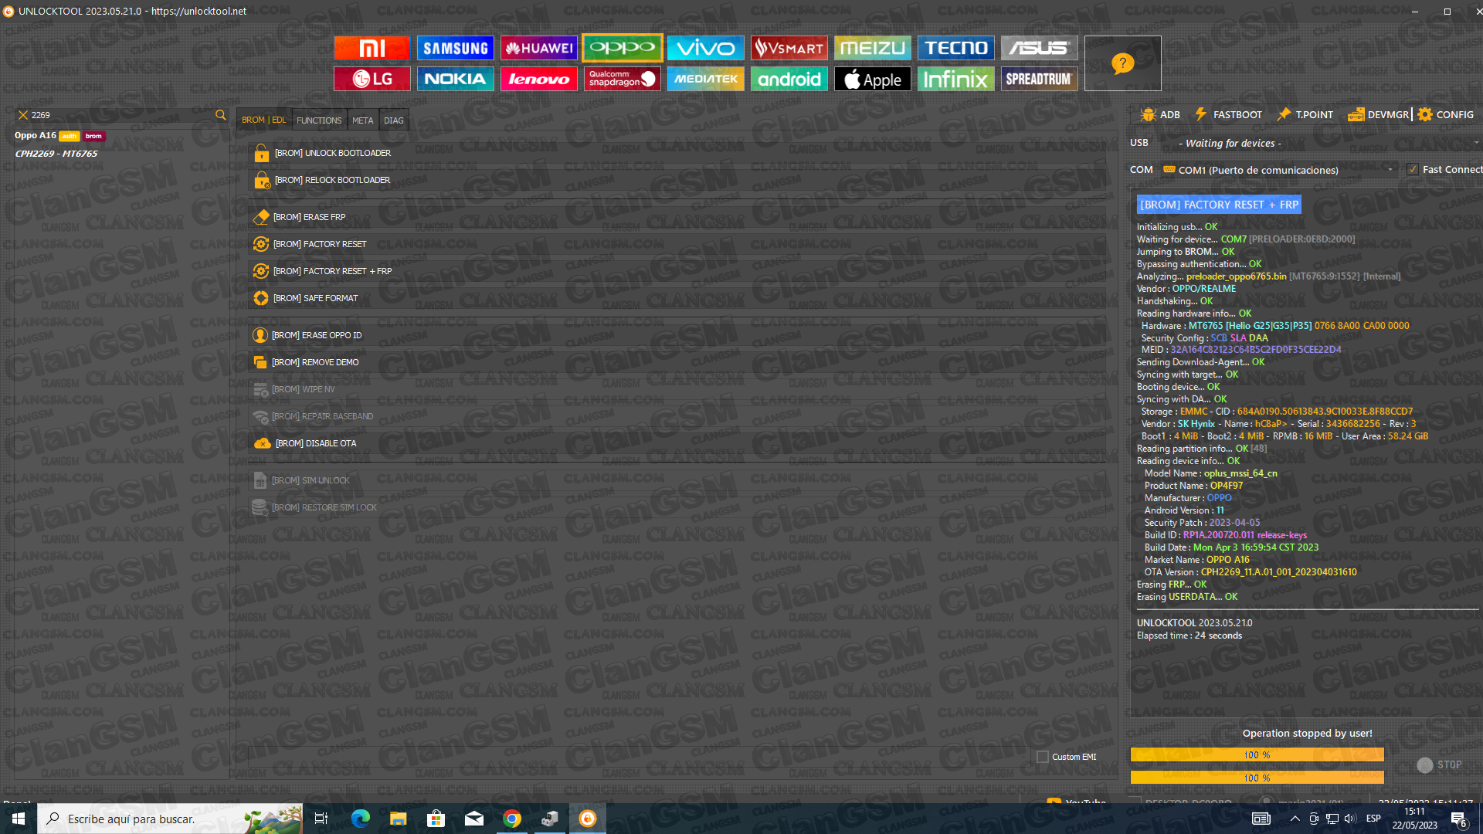Select the Xiaomi Mi brand icon
This screenshot has width=1483, height=834.
372,48
